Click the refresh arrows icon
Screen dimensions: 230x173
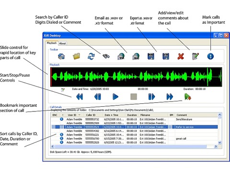pos(91,56)
